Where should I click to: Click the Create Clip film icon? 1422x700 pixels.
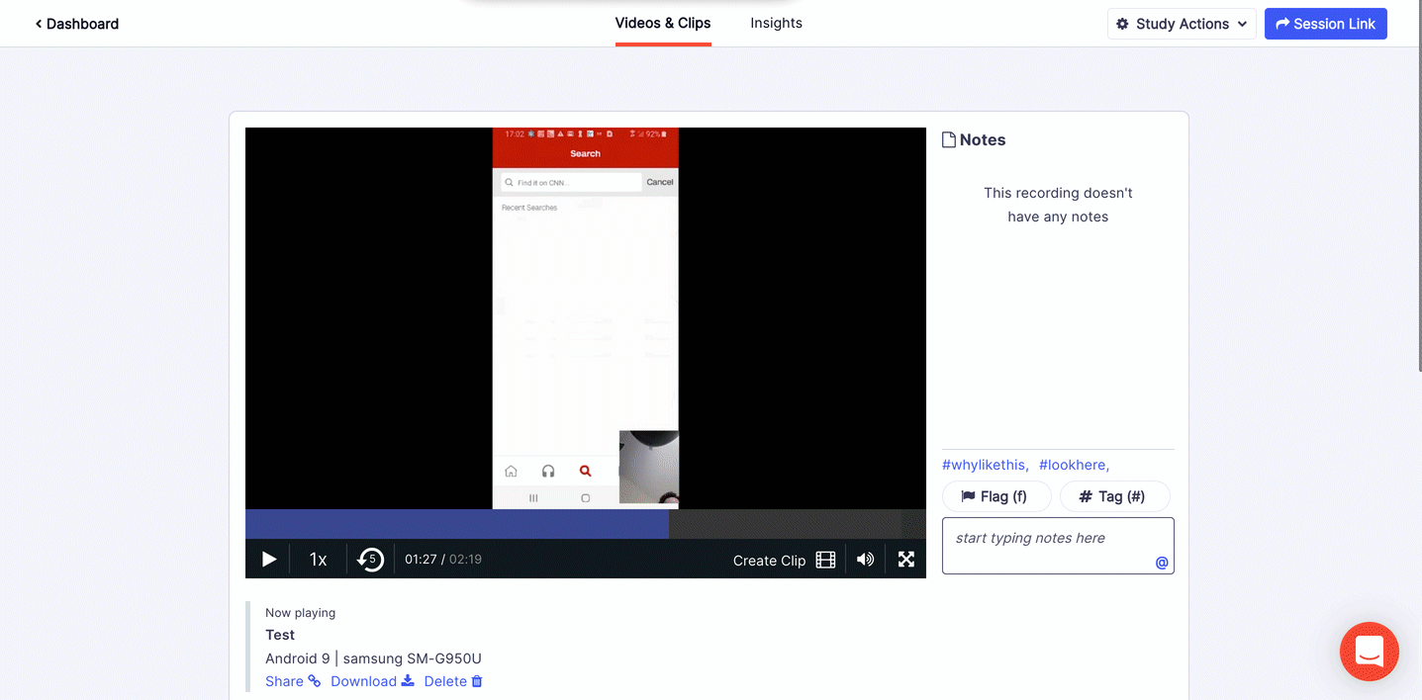point(825,560)
